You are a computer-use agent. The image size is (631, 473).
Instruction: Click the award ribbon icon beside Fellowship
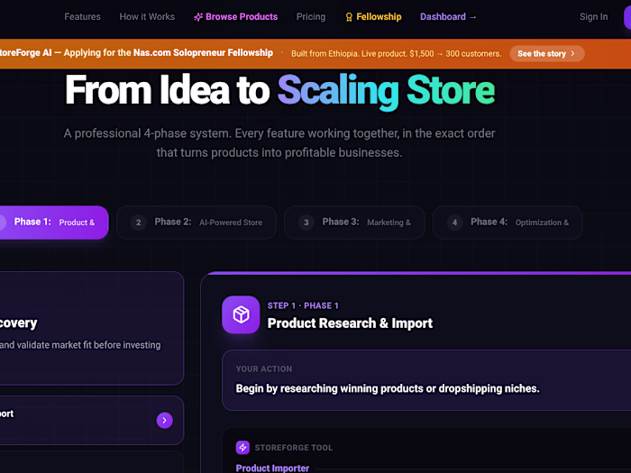349,17
